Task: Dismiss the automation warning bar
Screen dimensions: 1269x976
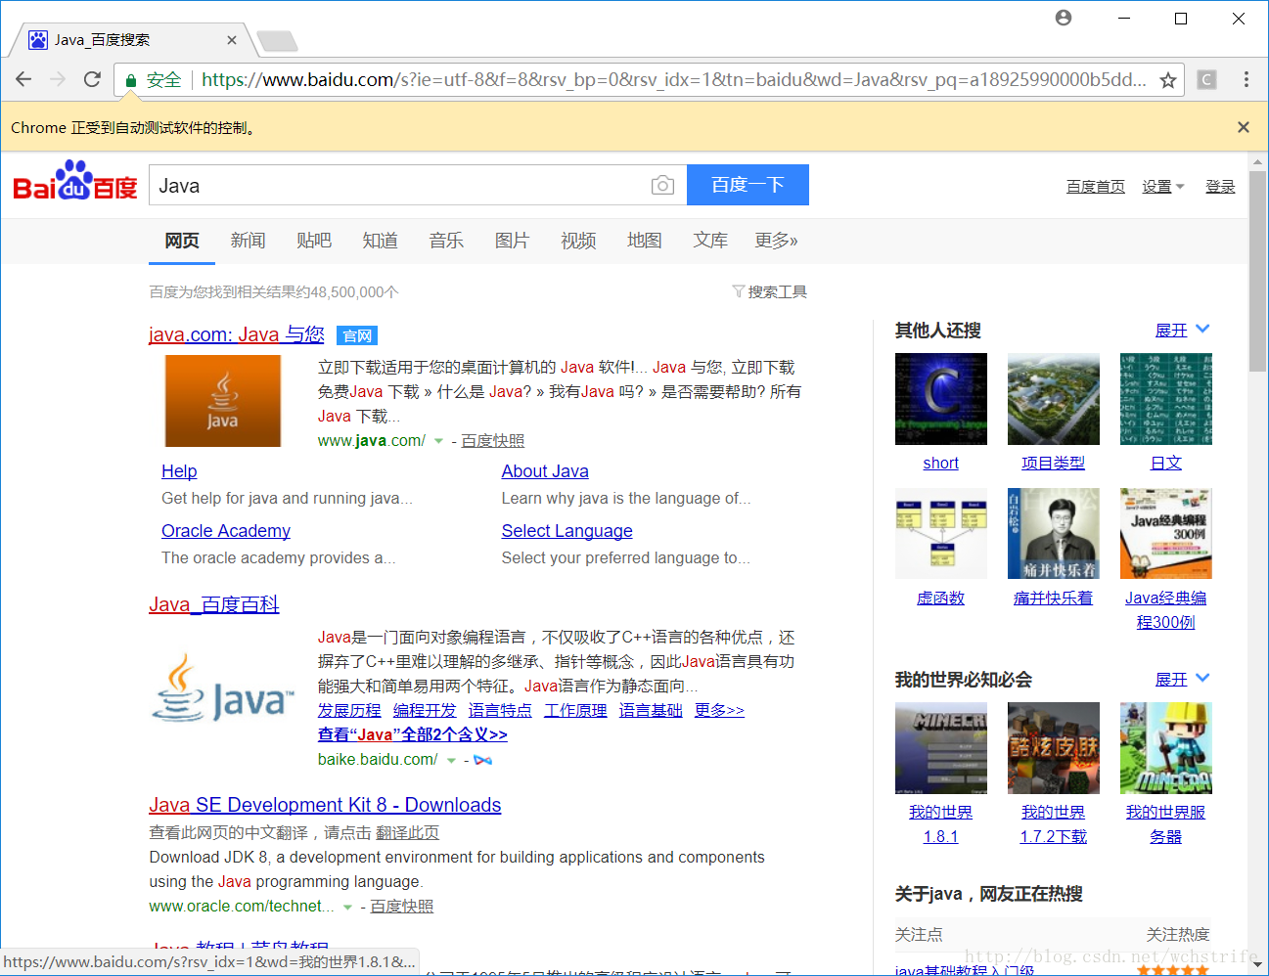Action: coord(1243,127)
